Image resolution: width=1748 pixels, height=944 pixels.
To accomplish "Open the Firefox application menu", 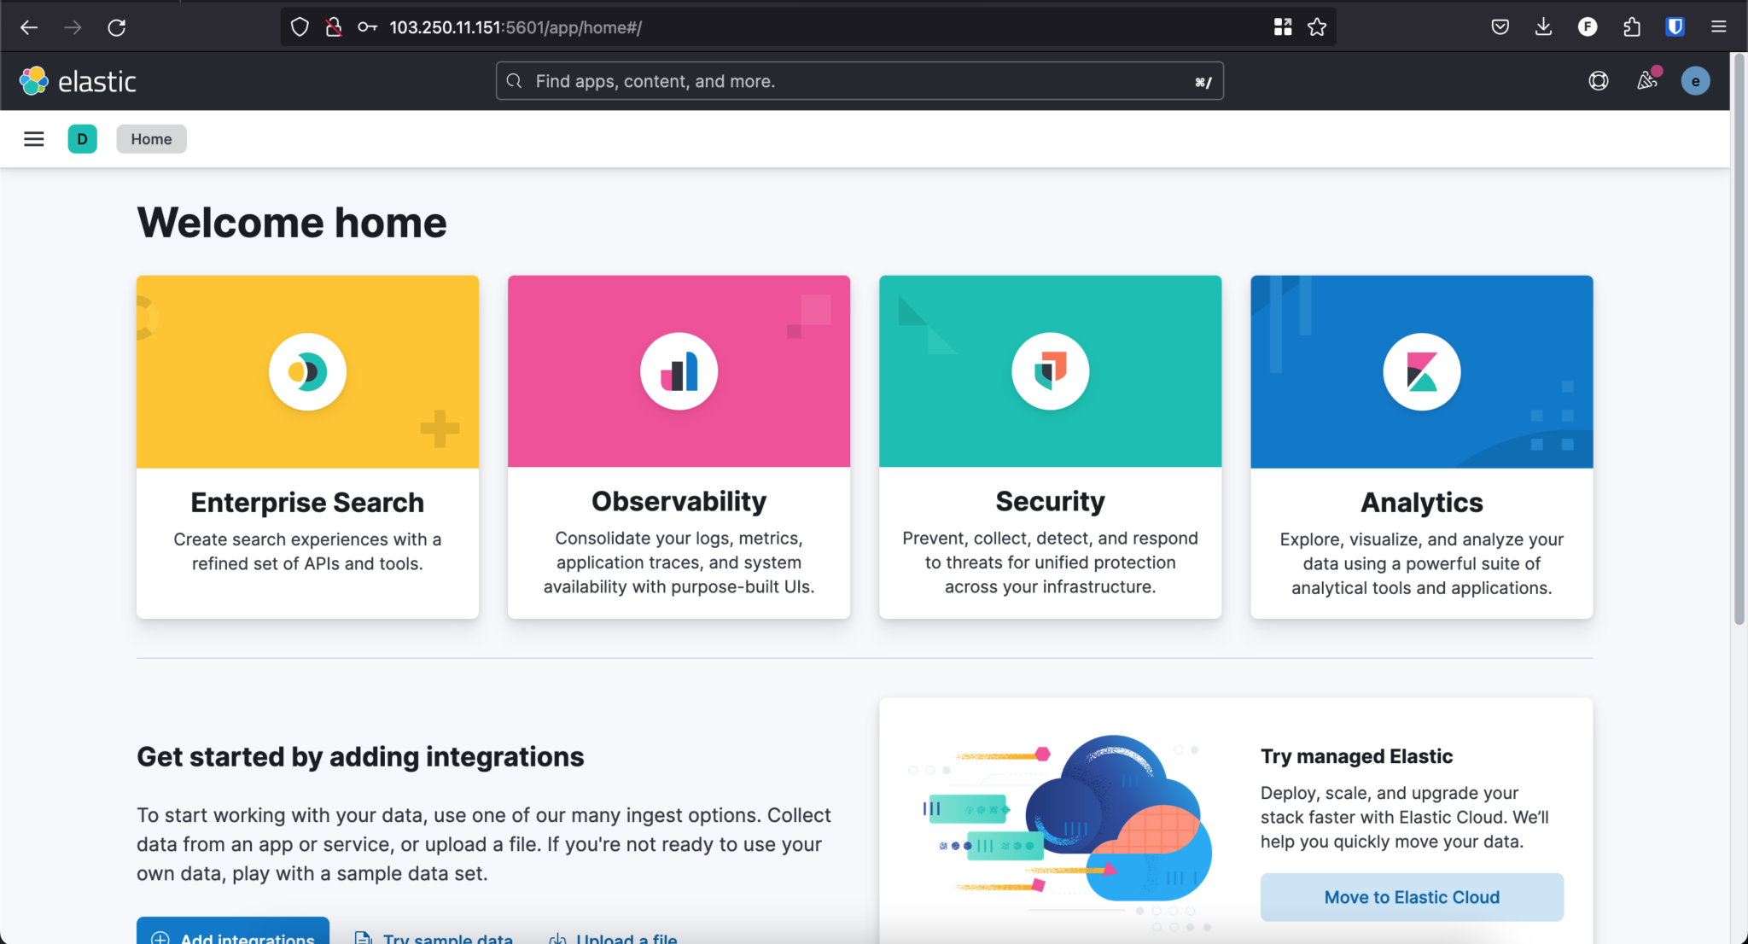I will (x=1719, y=26).
